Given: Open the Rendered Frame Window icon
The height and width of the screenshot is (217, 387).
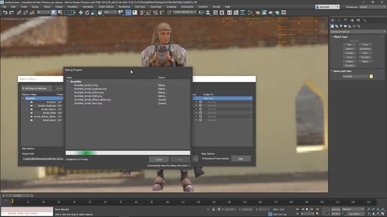Looking at the screenshot, I should coord(264,12).
